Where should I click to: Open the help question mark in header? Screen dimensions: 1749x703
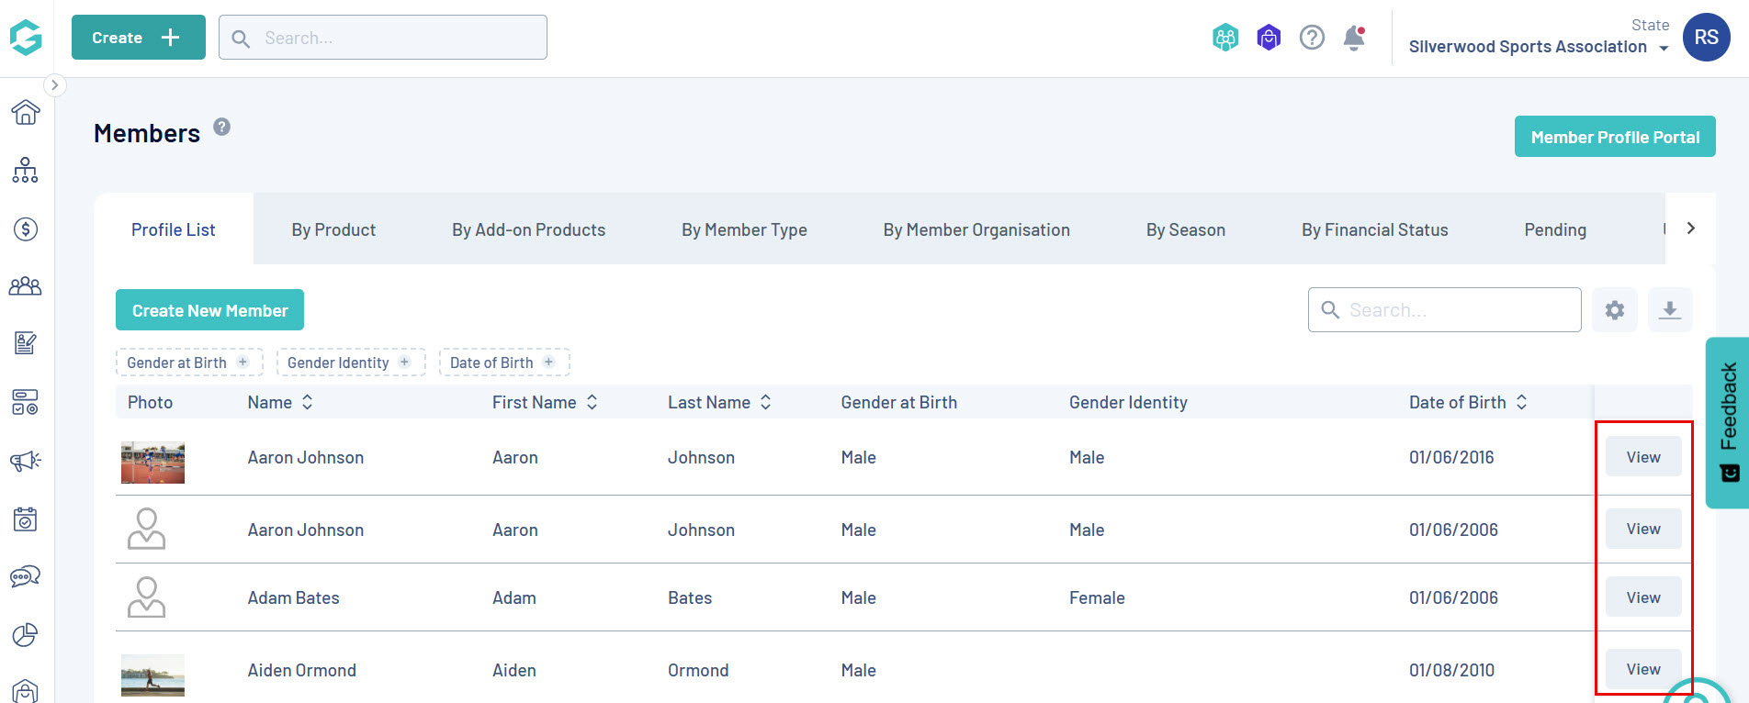[1312, 38]
